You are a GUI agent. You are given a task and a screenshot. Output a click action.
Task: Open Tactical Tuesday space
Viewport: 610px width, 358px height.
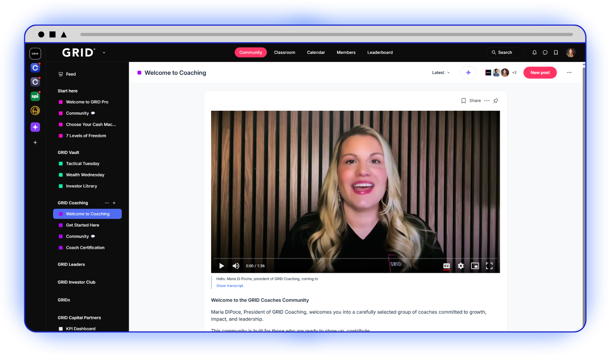tap(87, 164)
